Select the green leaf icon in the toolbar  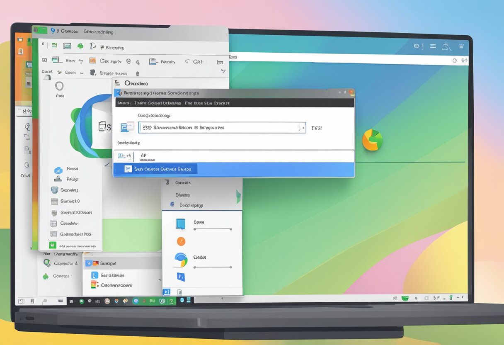(80, 46)
